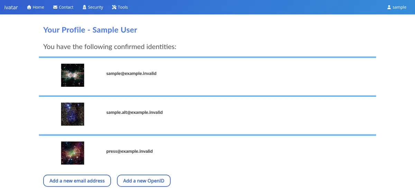The image size is (415, 196).
Task: Click Add a new email address button
Action: click(77, 181)
